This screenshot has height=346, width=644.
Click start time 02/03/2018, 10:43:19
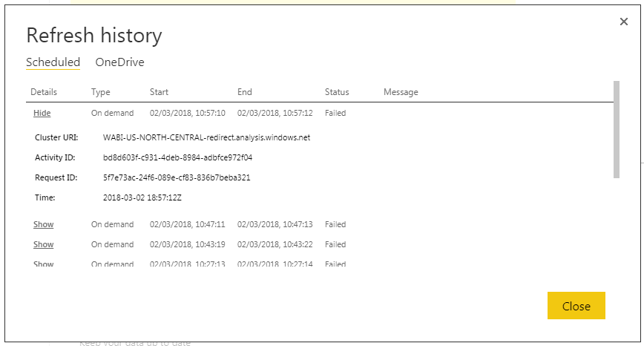click(187, 244)
